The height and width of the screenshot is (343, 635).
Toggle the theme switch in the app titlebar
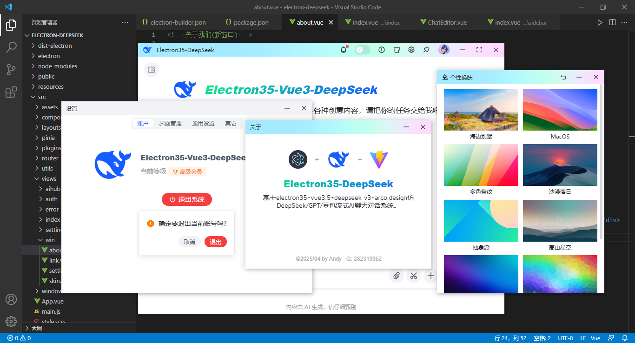tap(362, 49)
